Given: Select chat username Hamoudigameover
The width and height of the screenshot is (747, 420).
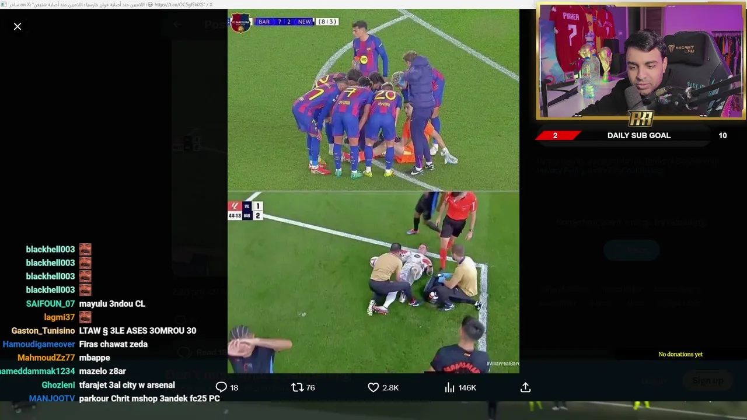Looking at the screenshot, I should [39, 344].
